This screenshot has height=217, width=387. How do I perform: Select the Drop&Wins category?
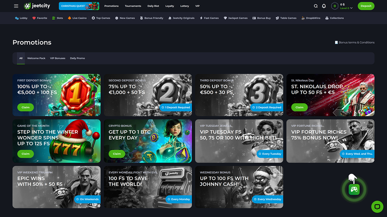point(311,18)
